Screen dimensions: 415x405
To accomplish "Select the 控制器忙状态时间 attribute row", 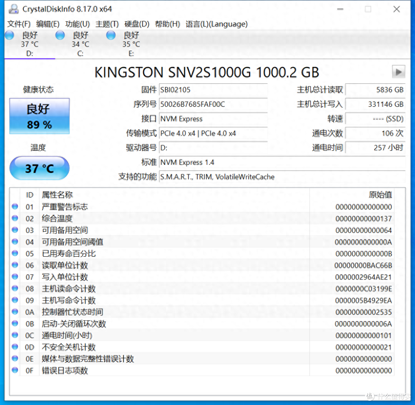I will pos(202,312).
